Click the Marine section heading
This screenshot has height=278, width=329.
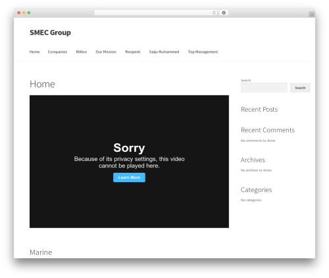coord(41,252)
